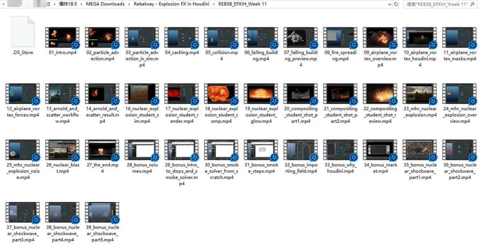This screenshot has height=245, width=482.
Task: Open 09_airplane_vortex_overview.mp4 video
Action: pyautogui.click(x=380, y=38)
